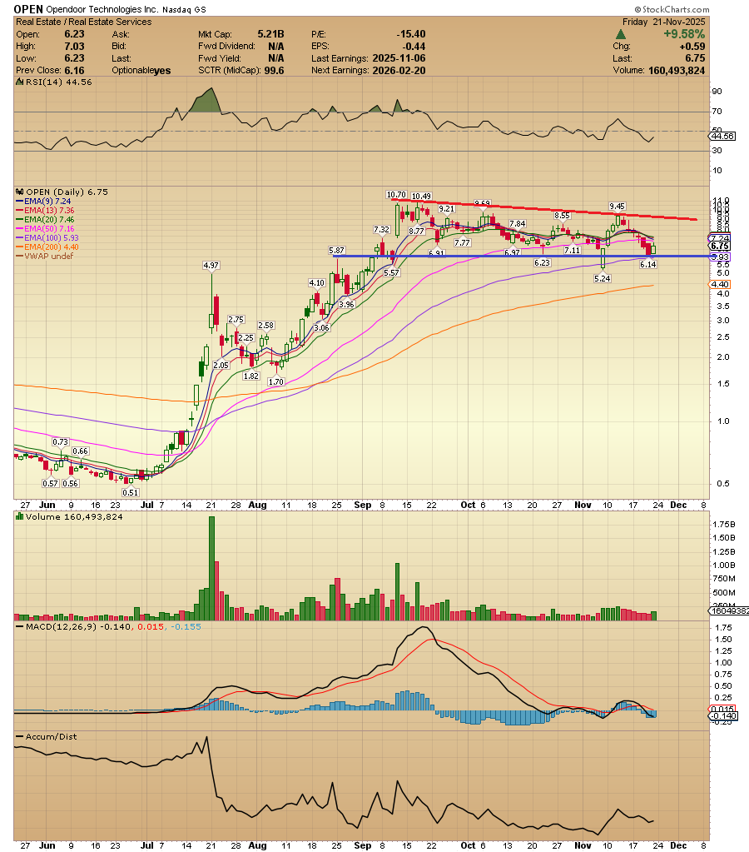Click the OPEN ticker symbol in the title
The image size is (749, 852).
click(28, 9)
